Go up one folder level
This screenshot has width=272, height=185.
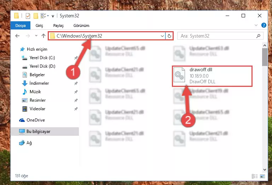click(x=44, y=36)
